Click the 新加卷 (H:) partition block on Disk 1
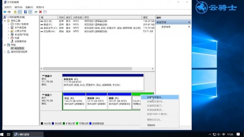This screenshot has width=244, height=137. tap(96, 101)
